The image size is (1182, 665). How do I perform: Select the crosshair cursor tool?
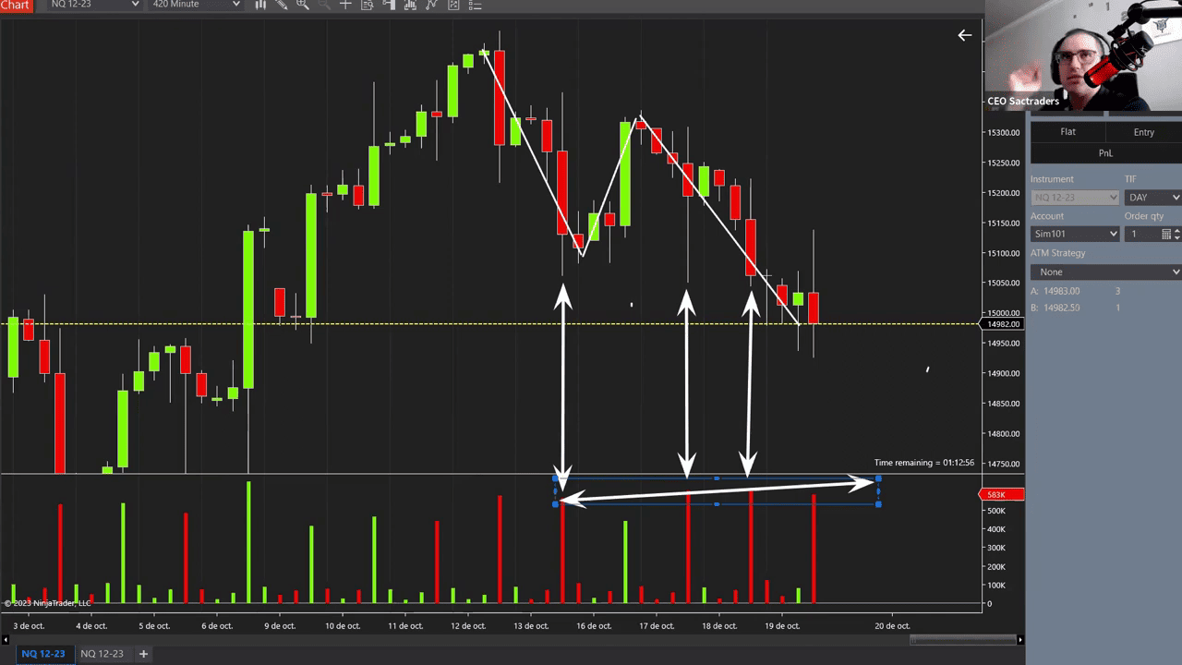click(346, 5)
